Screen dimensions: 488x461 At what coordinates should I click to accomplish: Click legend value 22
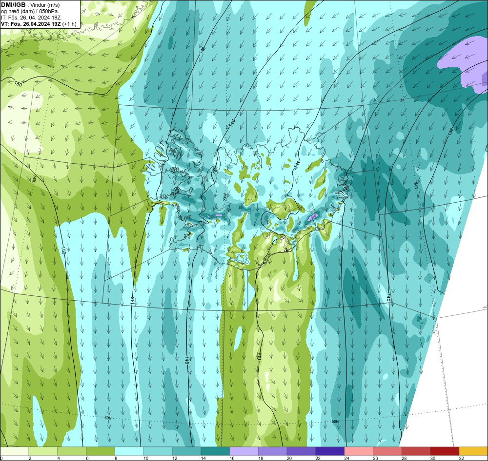click(318, 458)
